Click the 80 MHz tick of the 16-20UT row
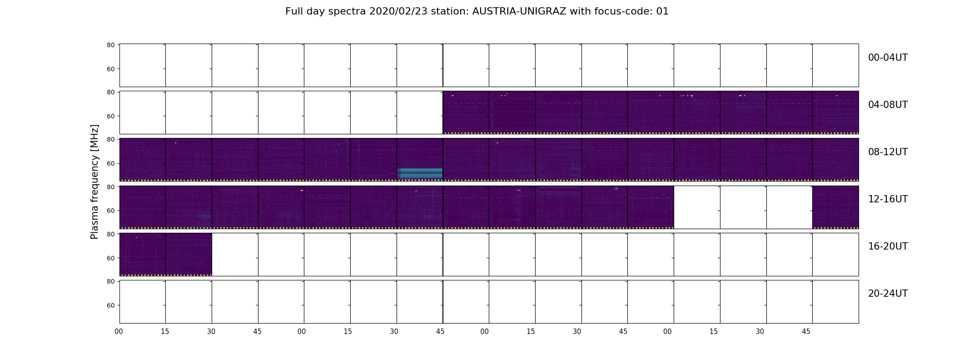 click(110, 234)
